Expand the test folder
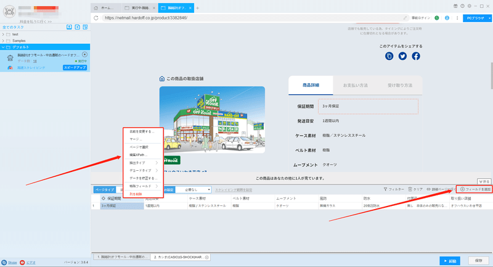 [x=3, y=35]
